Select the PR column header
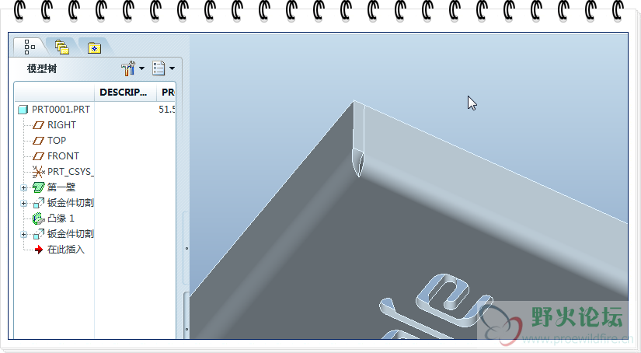 168,92
